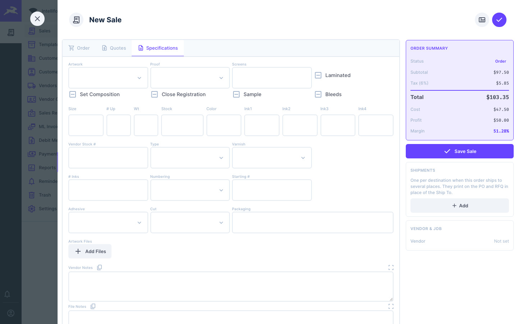Toggle the Bleeds checkbox
Viewport: 518px width, 324px height.
pos(318,94)
